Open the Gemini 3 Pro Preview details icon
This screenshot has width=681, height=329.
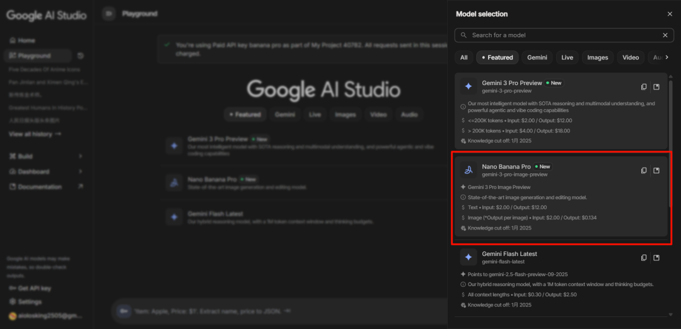tap(656, 87)
